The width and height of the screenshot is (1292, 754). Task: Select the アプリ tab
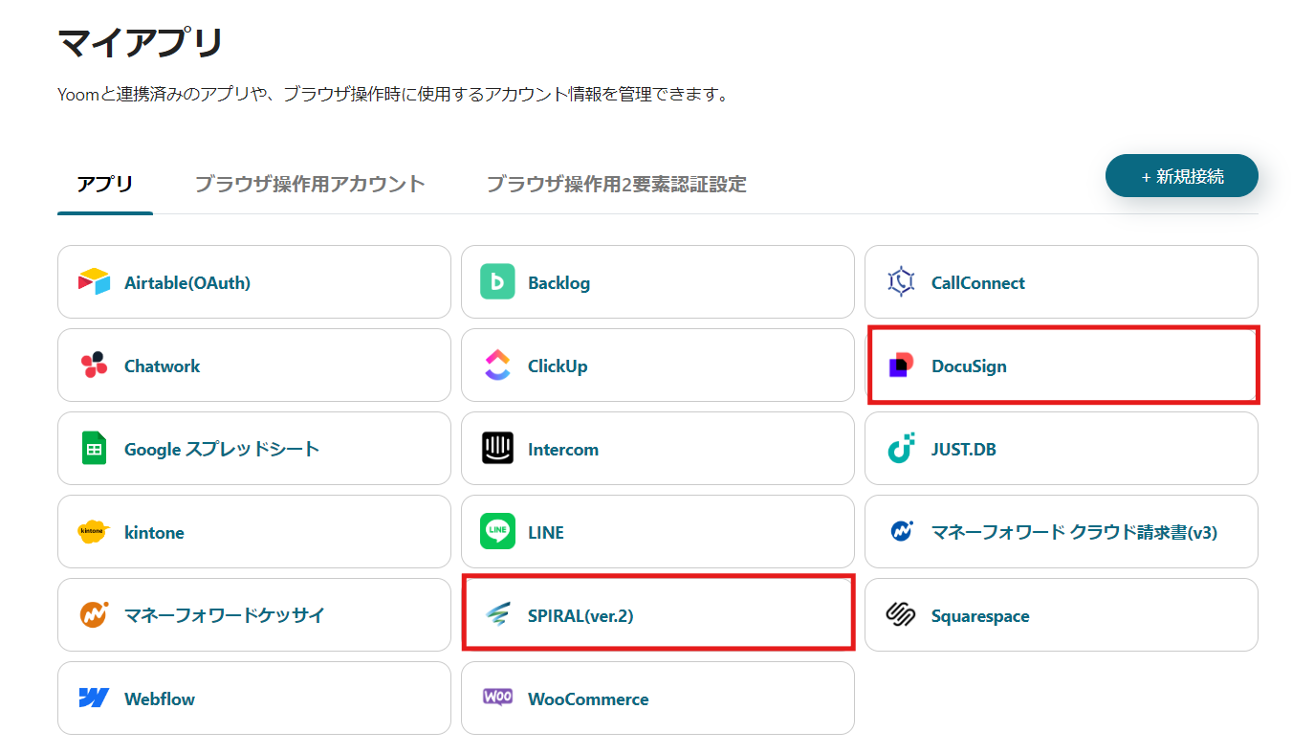click(x=105, y=185)
